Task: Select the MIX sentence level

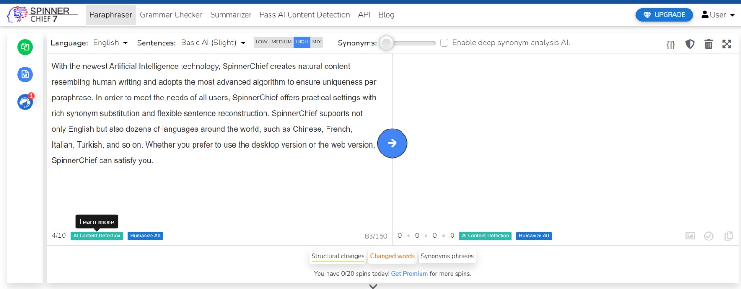Action: tap(316, 42)
